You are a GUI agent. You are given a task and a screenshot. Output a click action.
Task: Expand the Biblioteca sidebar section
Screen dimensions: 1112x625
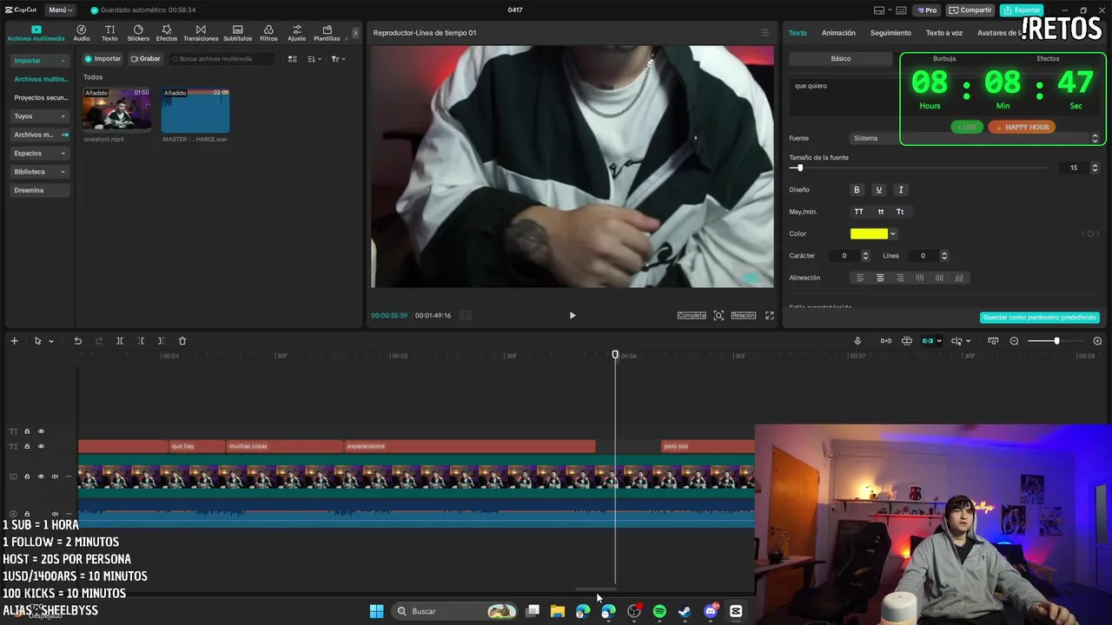pos(39,172)
